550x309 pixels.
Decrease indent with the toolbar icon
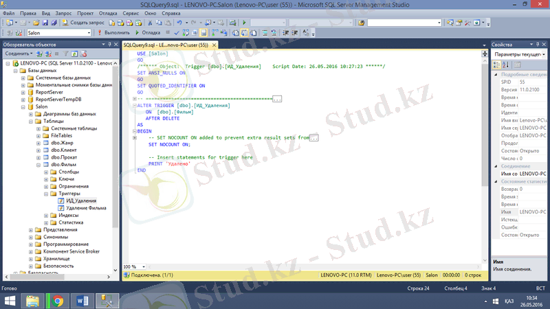pos(286,33)
